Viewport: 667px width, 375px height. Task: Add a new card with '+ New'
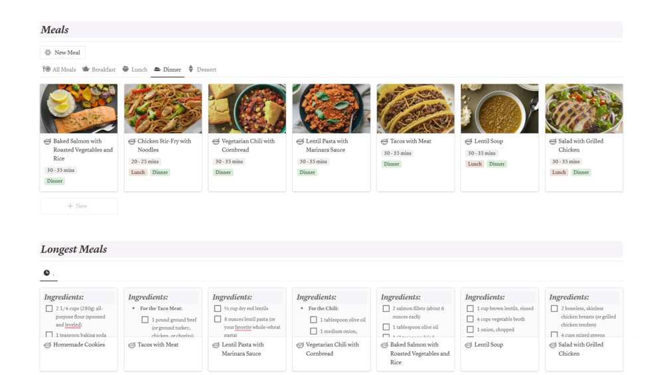(78, 206)
